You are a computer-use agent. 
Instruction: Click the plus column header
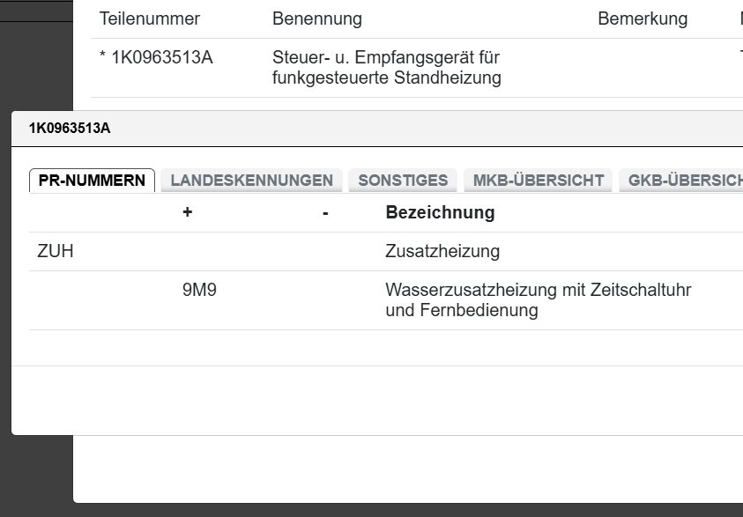[185, 212]
